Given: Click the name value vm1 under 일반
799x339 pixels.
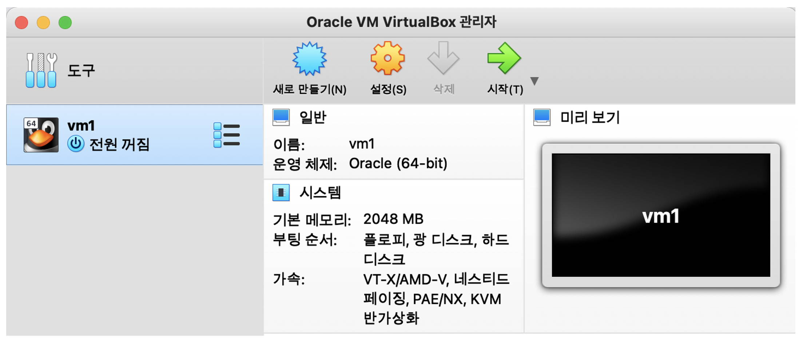Looking at the screenshot, I should coord(362,144).
